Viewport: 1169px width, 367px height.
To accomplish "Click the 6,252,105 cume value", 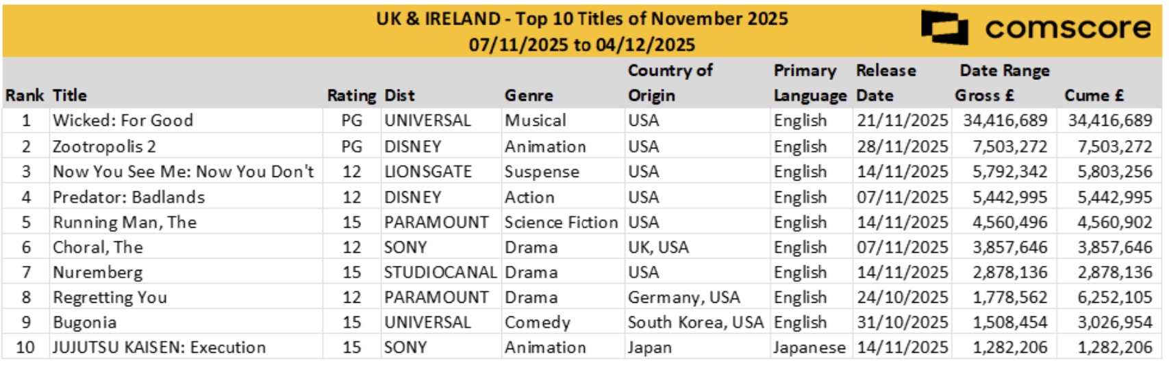I will coord(1114,297).
